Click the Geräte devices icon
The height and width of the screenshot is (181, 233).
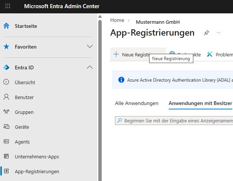pos(6,126)
